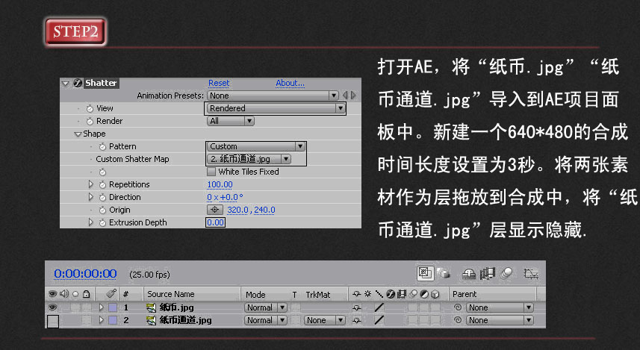The width and height of the screenshot is (640, 350).
Task: Toggle the Live Update timeline button
Action: click(425, 273)
